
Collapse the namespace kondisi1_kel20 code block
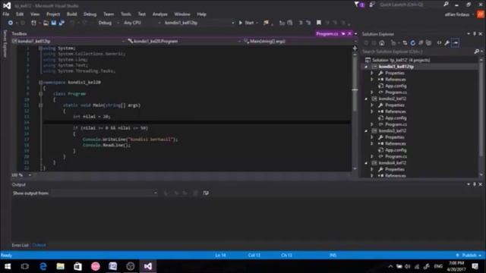(40, 83)
